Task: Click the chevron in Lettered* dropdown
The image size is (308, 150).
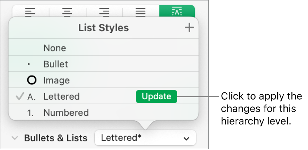Action: pos(187,138)
